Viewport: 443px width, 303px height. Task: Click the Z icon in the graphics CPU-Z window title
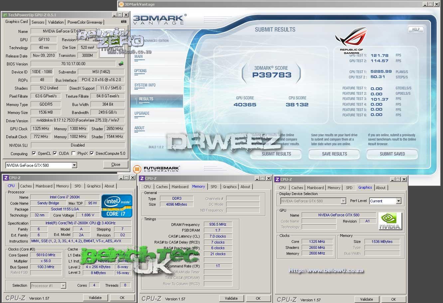coord(277,179)
